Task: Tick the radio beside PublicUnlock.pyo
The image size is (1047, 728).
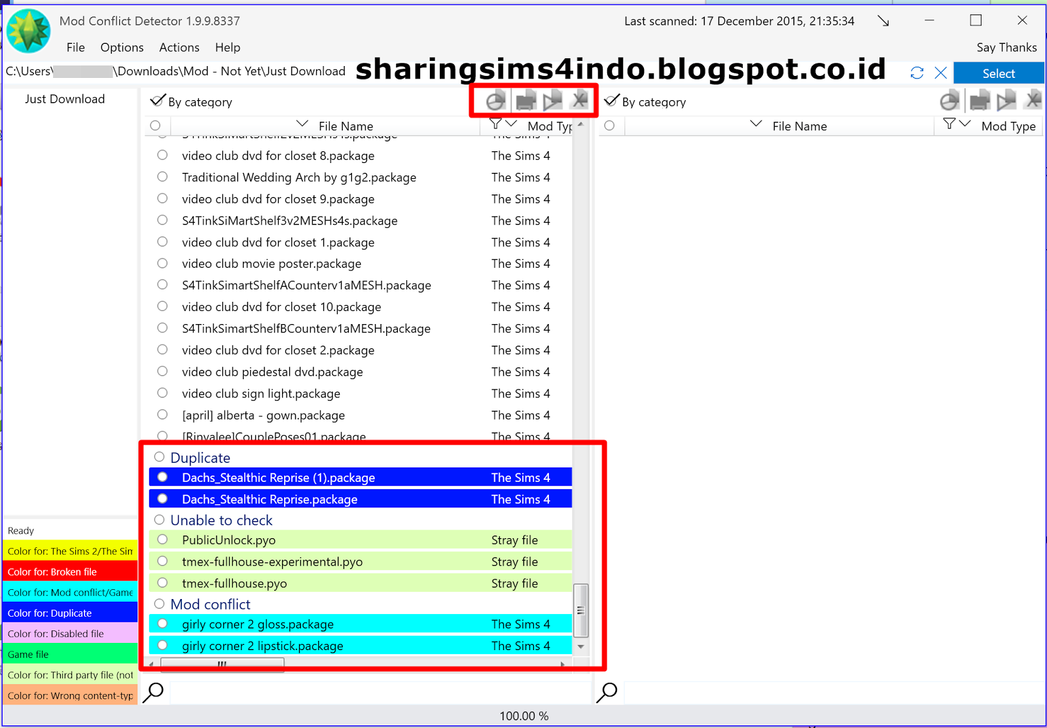Action: point(162,539)
